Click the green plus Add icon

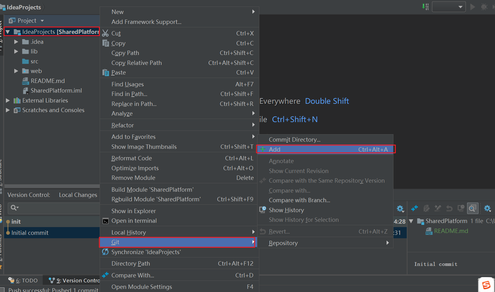coord(263,149)
